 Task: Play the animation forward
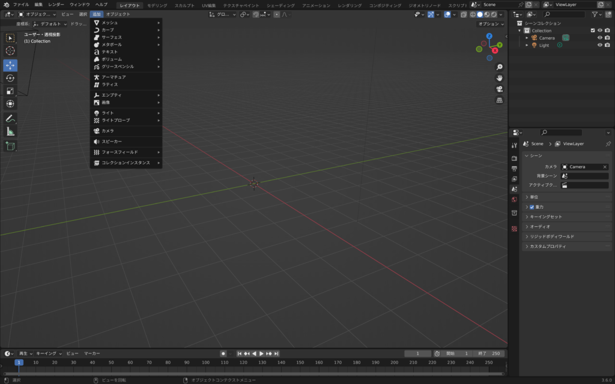262,354
